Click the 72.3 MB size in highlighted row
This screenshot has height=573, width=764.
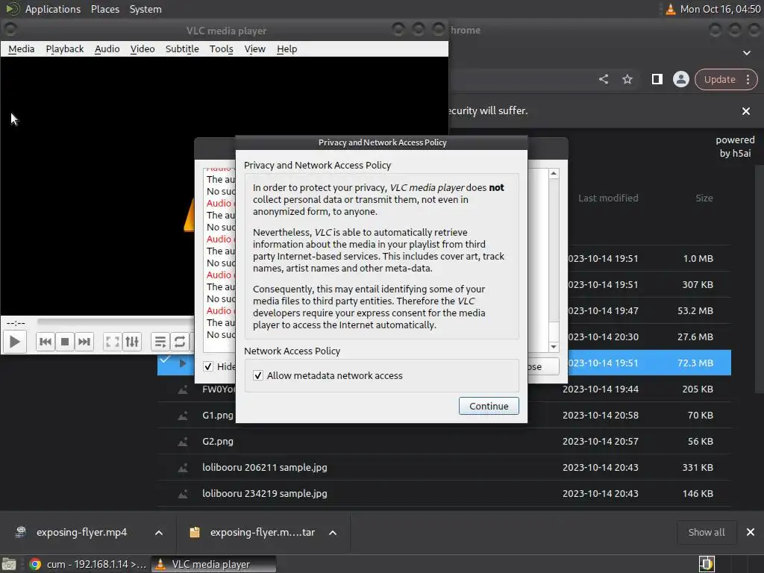coord(695,363)
